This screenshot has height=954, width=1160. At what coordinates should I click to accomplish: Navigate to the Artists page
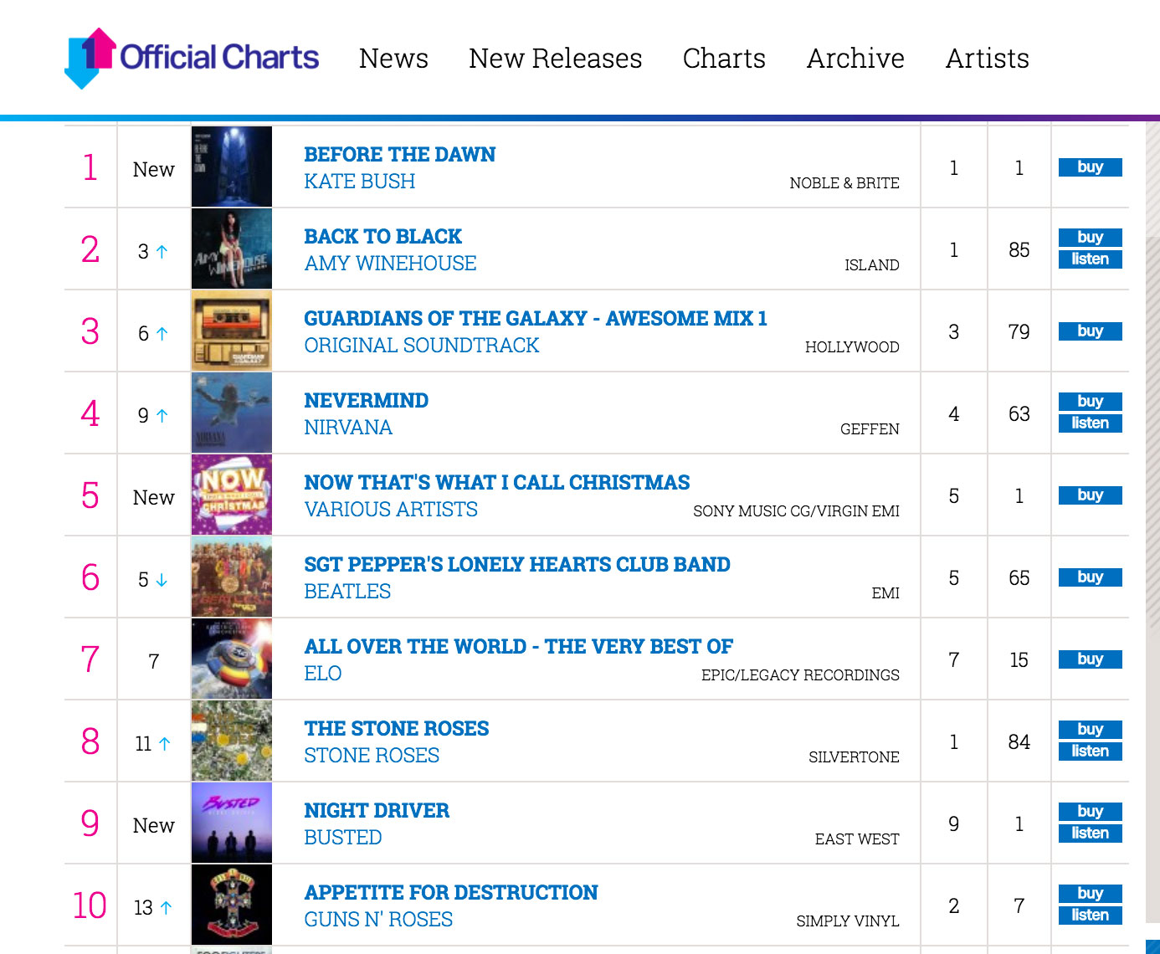pos(988,59)
